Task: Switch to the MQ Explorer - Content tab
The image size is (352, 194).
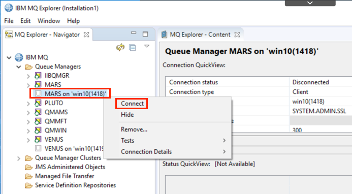Action: 200,35
